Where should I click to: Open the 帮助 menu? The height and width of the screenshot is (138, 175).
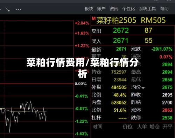[164, 9]
